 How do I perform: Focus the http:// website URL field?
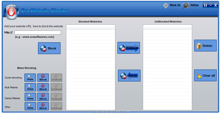[x=38, y=32]
